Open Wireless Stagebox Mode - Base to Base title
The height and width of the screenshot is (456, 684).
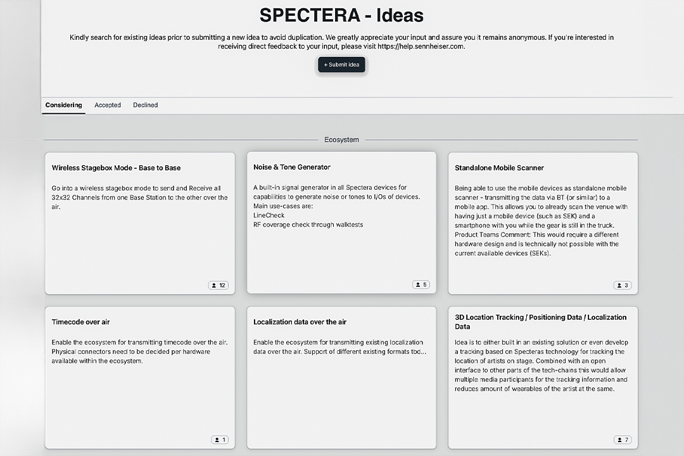click(116, 168)
